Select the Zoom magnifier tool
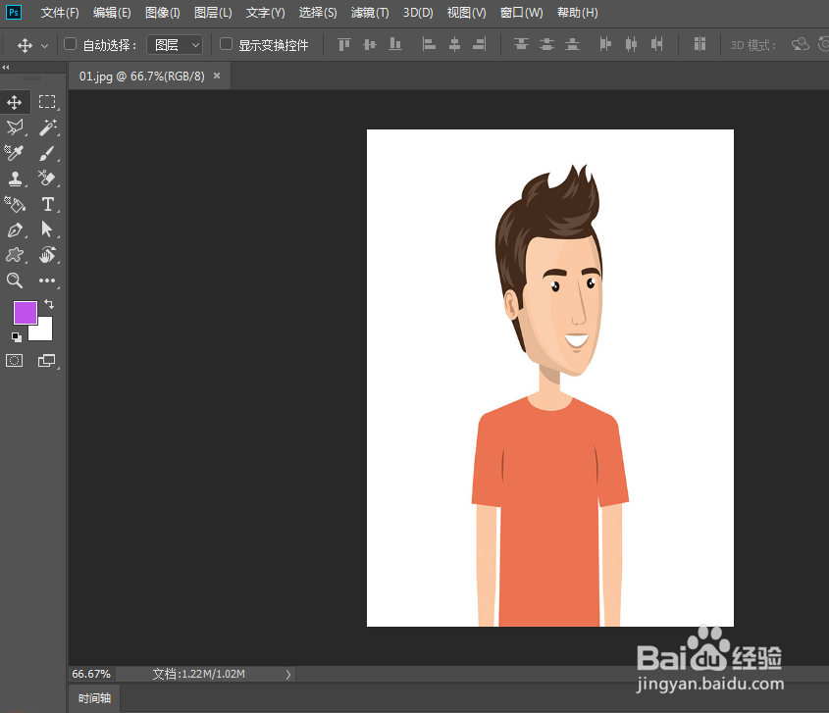Image resolution: width=829 pixels, height=713 pixels. click(15, 280)
